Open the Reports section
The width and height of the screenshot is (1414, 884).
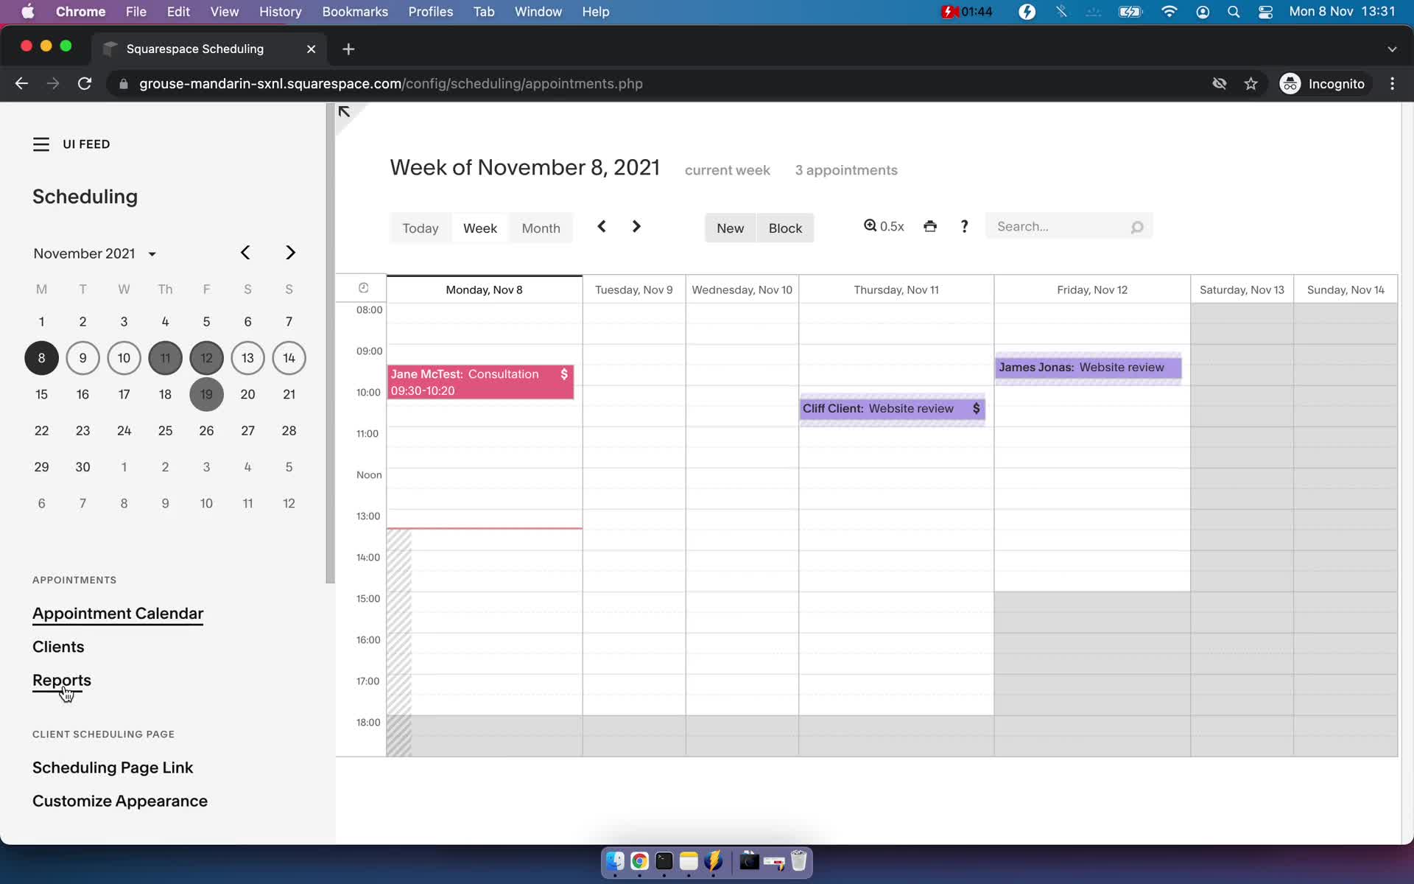[x=61, y=681]
